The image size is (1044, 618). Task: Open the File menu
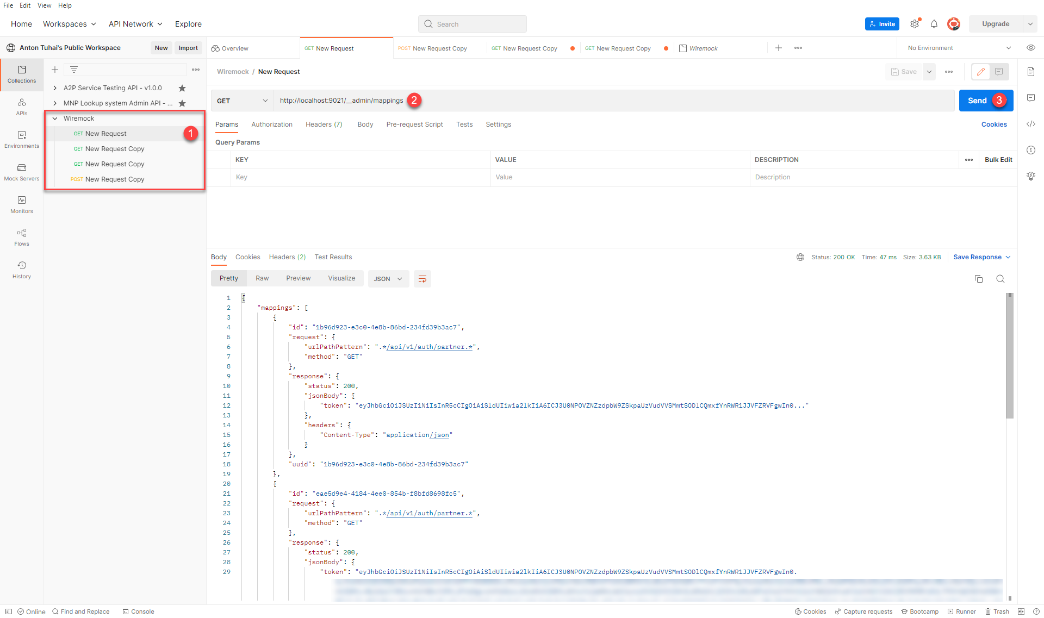click(x=8, y=5)
